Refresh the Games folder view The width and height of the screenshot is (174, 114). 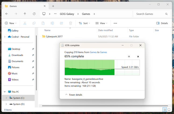34,14
